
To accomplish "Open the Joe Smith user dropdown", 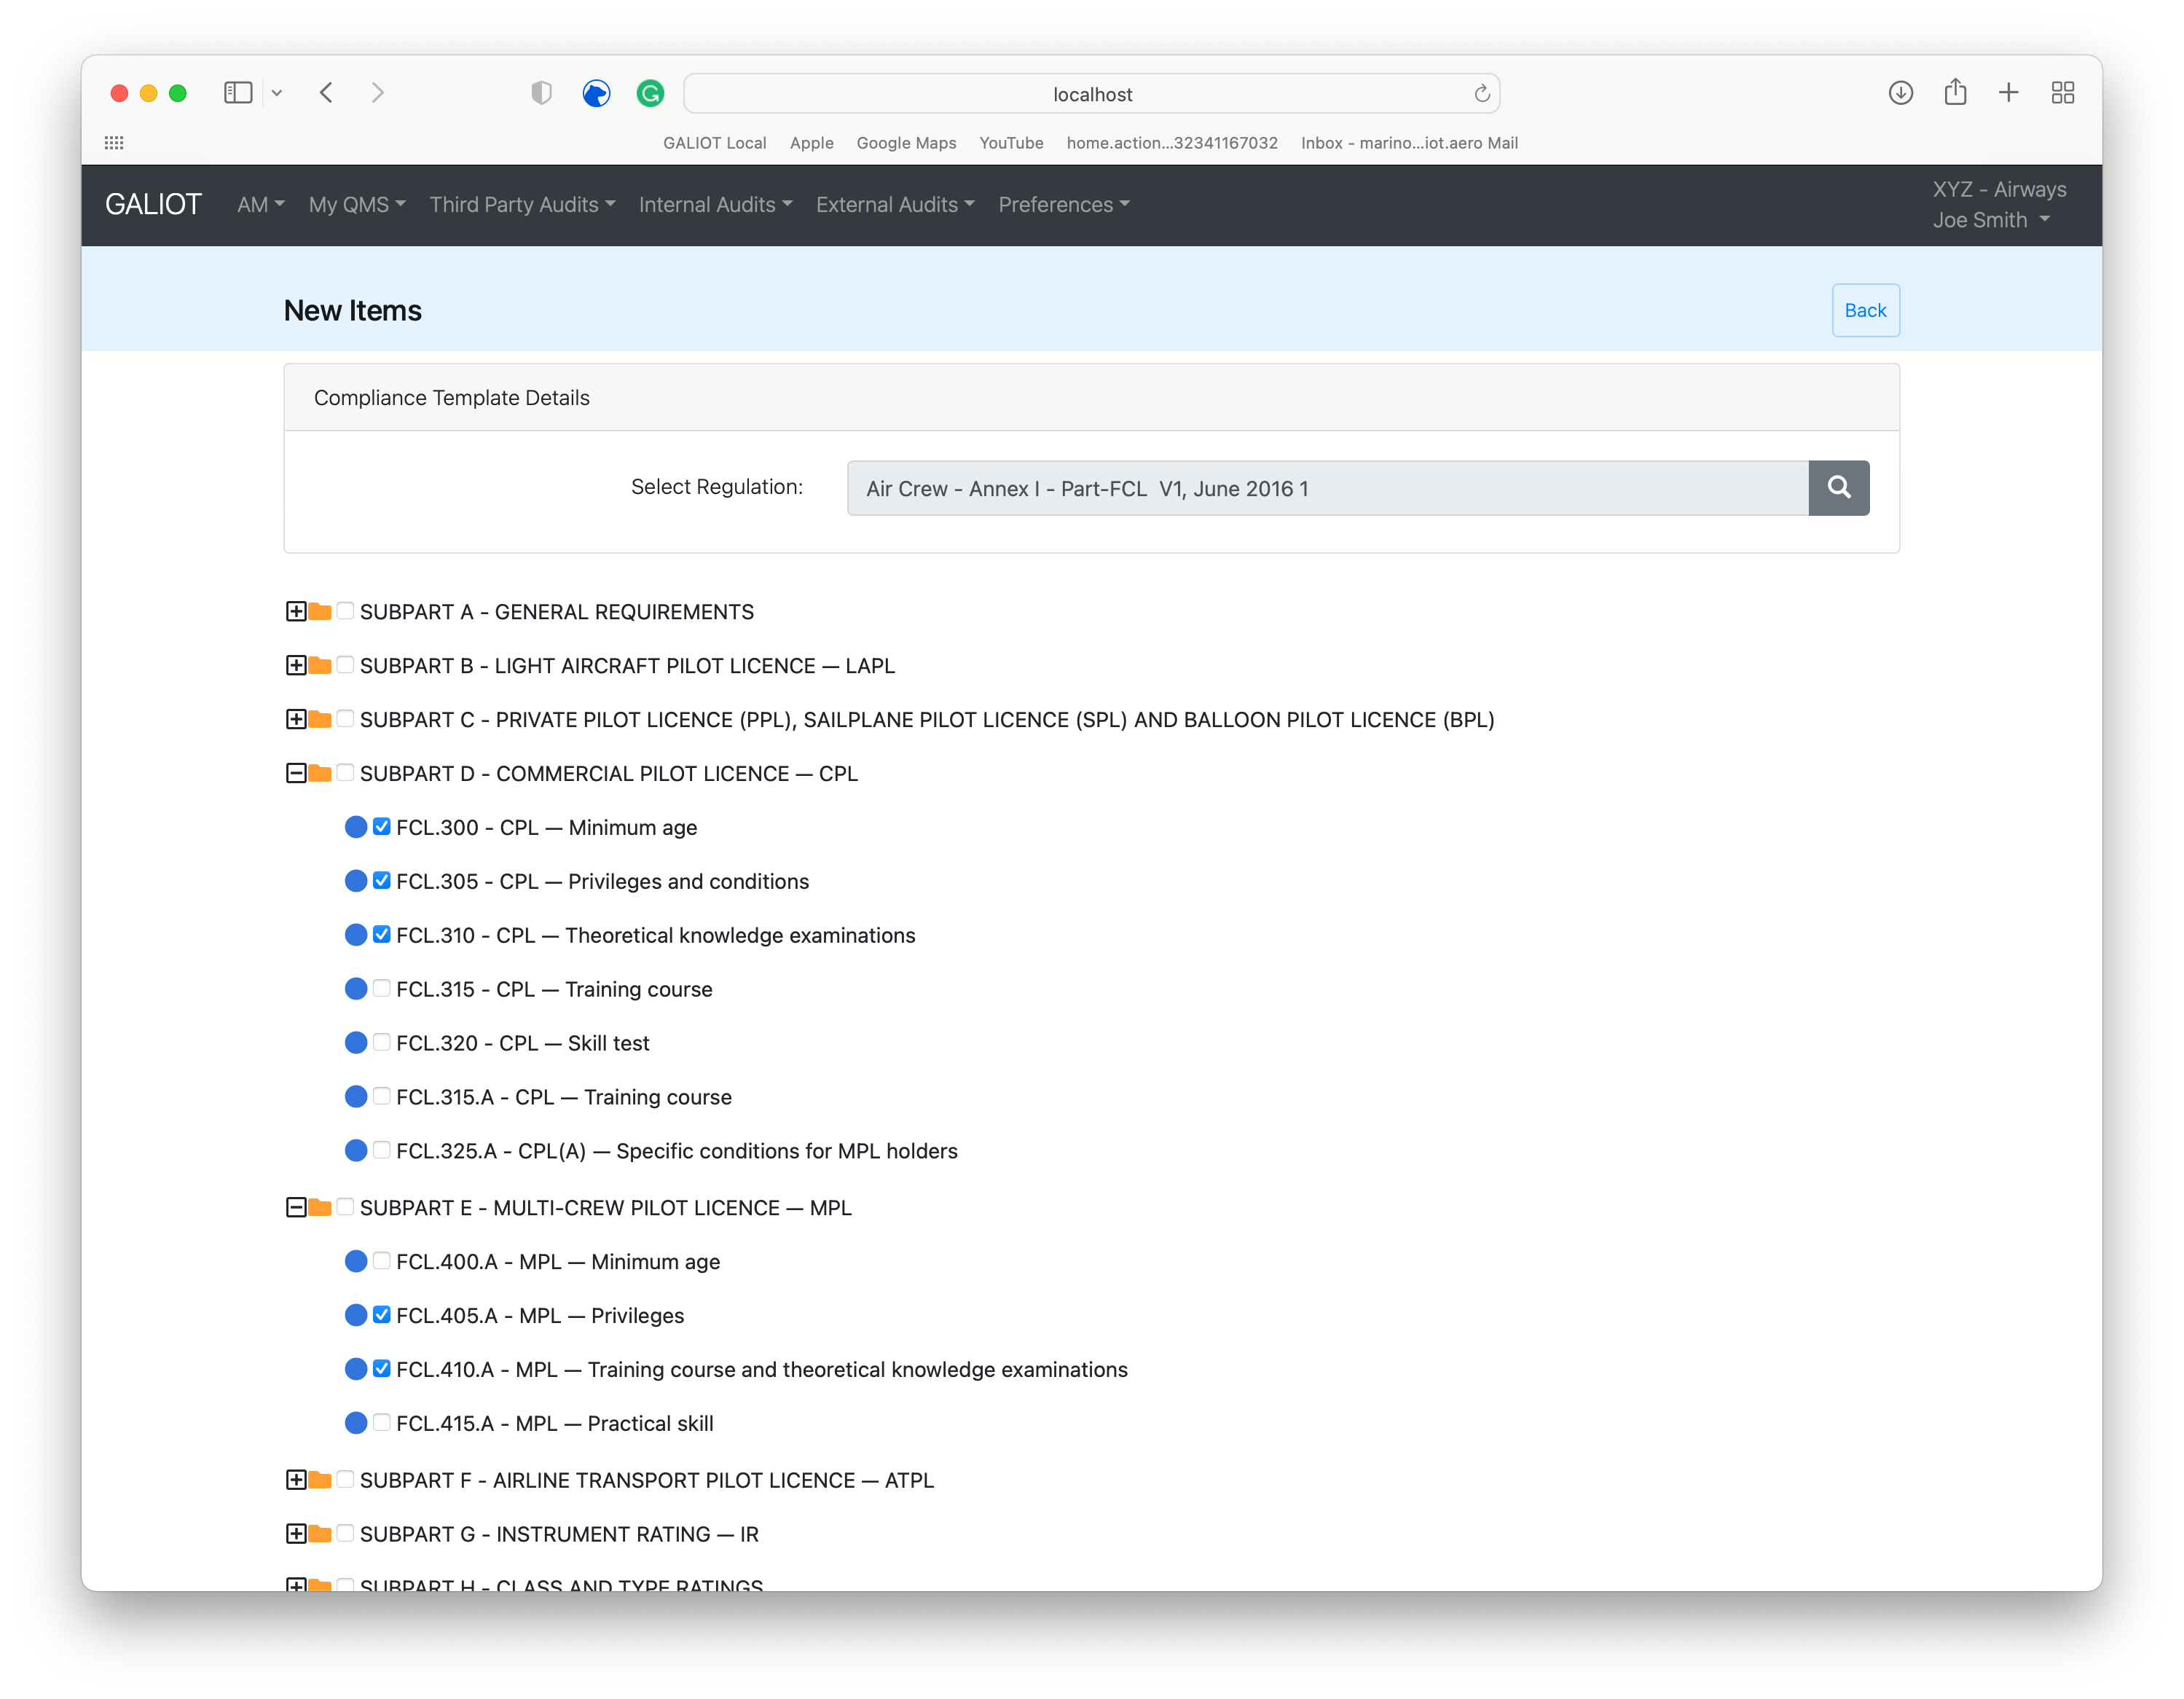I will pyautogui.click(x=1990, y=220).
